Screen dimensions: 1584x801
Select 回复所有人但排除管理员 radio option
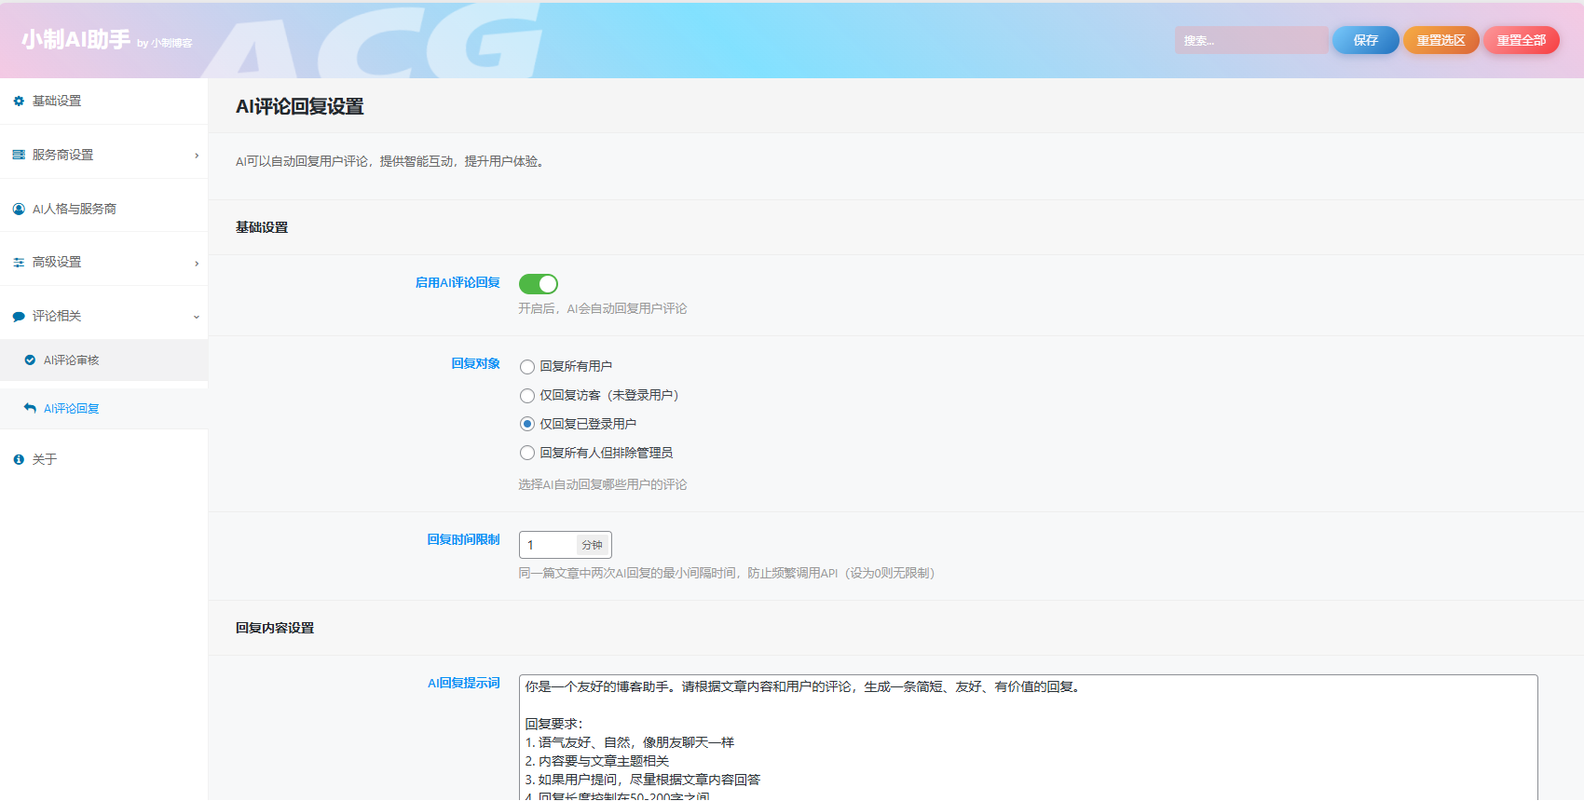pos(527,453)
